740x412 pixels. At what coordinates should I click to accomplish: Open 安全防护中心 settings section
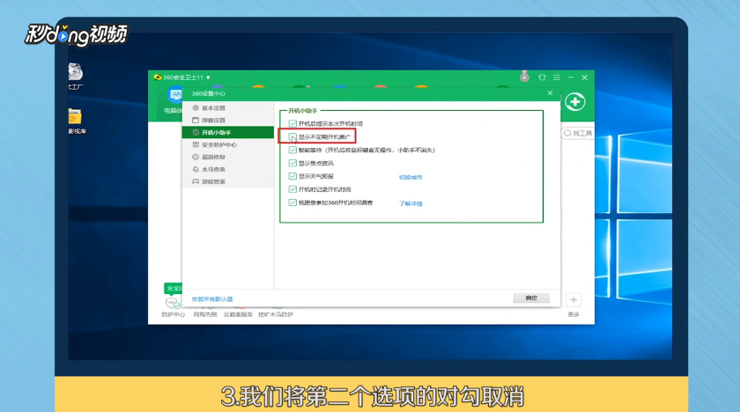coord(228,144)
